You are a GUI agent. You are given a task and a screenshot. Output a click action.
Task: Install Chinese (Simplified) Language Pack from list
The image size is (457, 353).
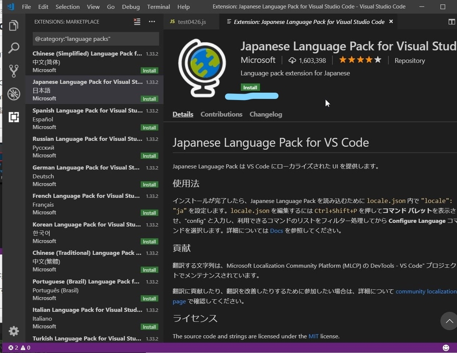tap(149, 70)
